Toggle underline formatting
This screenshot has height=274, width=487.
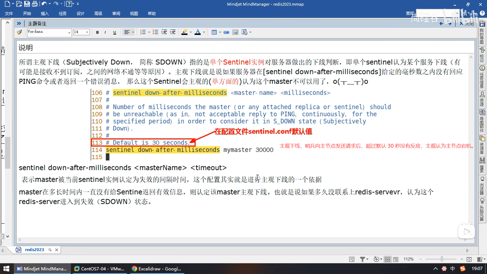[115, 32]
